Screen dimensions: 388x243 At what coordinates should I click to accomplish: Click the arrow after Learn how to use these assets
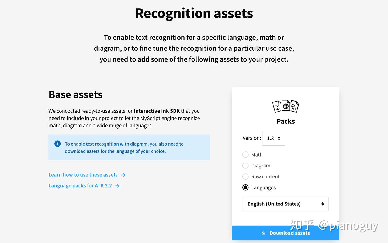[x=123, y=175]
